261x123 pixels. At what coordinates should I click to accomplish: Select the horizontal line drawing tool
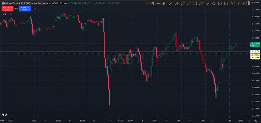coord(158,3)
